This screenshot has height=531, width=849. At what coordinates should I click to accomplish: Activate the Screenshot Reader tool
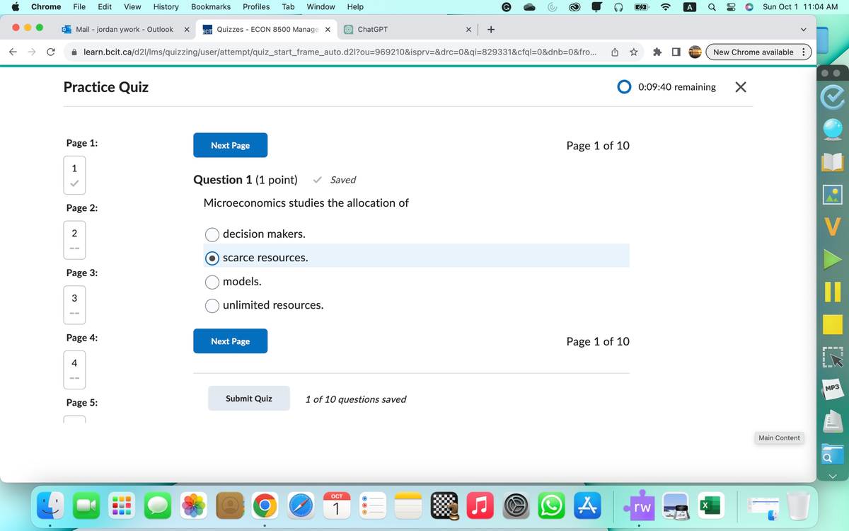tap(832, 358)
